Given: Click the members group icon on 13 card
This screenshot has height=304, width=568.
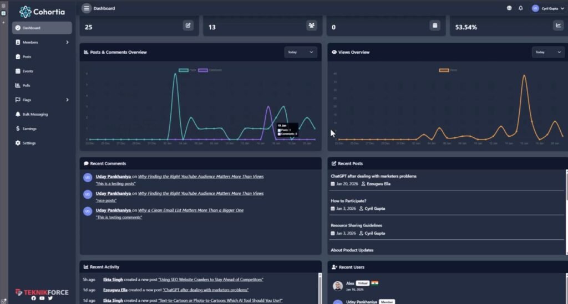Looking at the screenshot, I should point(311,25).
